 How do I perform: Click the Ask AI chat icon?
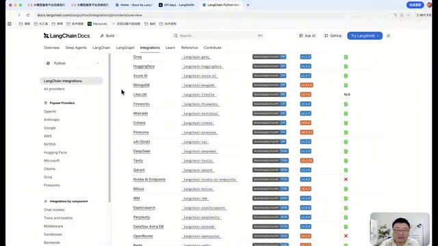click(300, 36)
